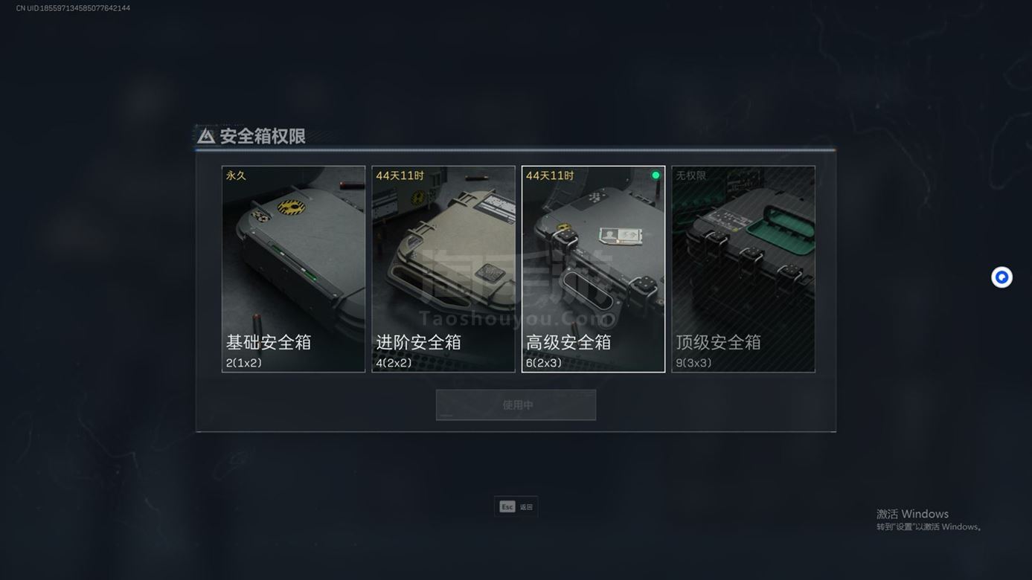Click the 2(1x2) capacity text

click(x=244, y=363)
